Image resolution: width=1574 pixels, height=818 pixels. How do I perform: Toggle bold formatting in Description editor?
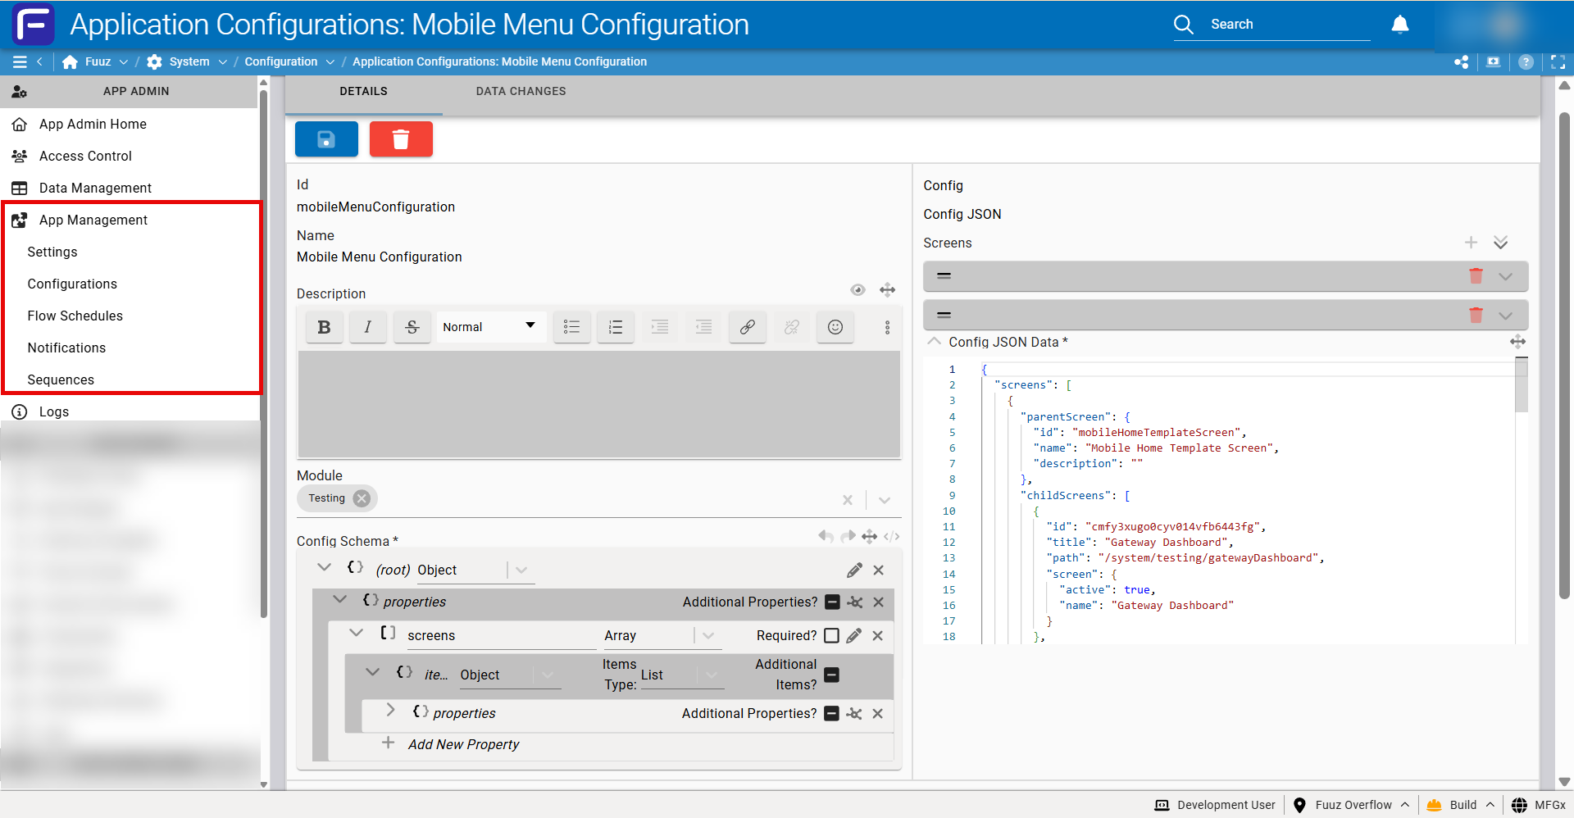click(324, 327)
